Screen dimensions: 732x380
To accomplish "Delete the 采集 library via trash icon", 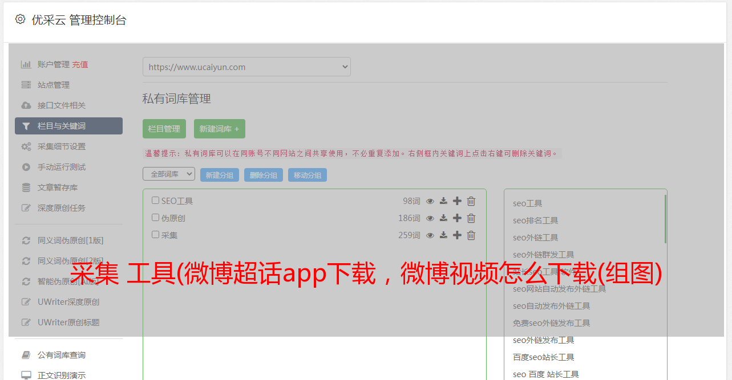I will [x=471, y=235].
